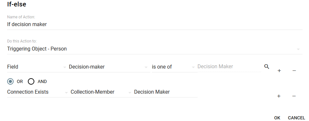Remove the Connection Exists condition row

click(294, 96)
